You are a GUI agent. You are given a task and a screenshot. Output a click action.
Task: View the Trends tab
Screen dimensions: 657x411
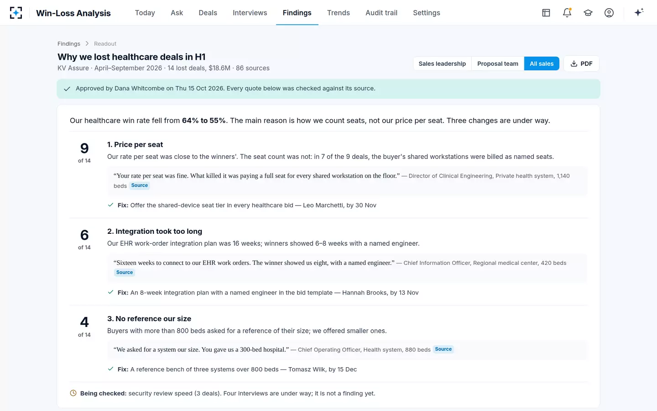pyautogui.click(x=339, y=13)
